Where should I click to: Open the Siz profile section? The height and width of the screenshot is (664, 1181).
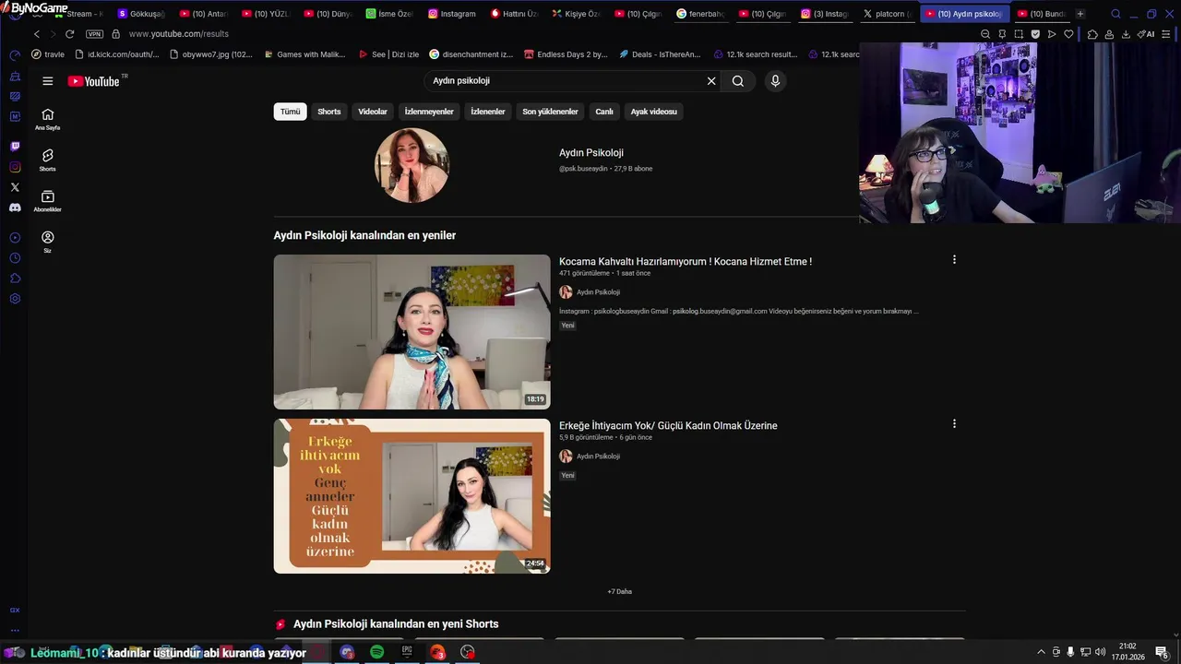(x=47, y=242)
